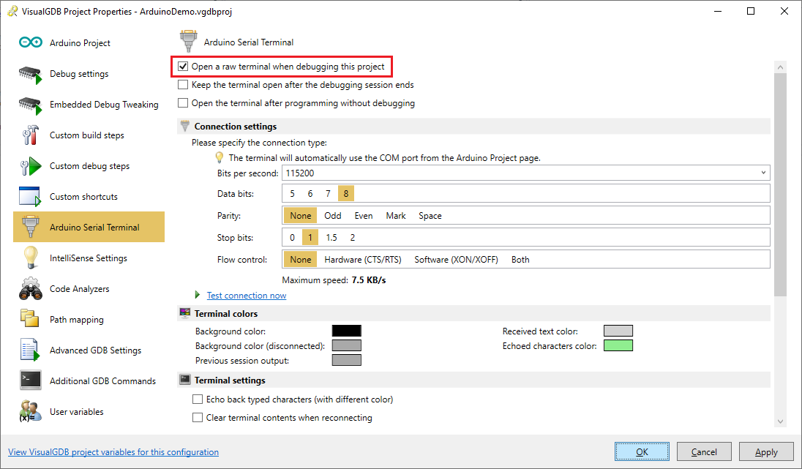Open the Embedded Debug Tweaking page

pyautogui.click(x=89, y=105)
